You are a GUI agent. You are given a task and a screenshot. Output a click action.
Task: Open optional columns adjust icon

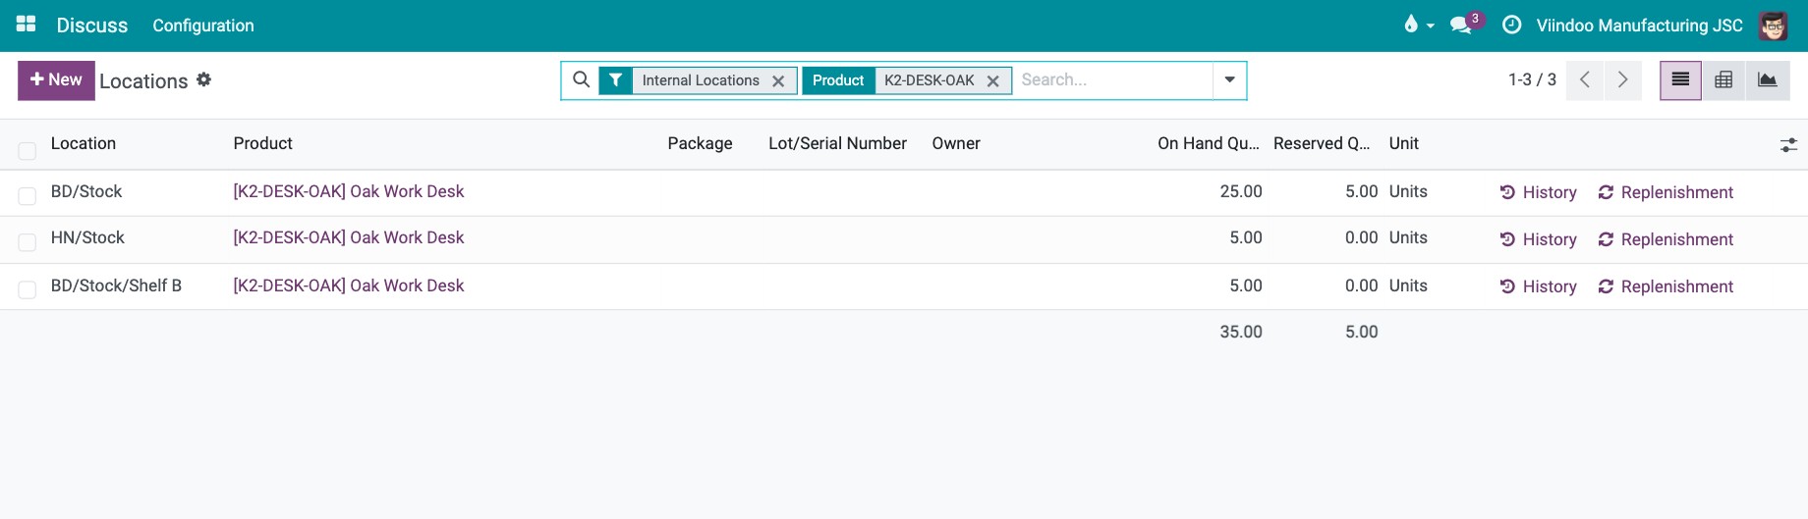pos(1788,145)
